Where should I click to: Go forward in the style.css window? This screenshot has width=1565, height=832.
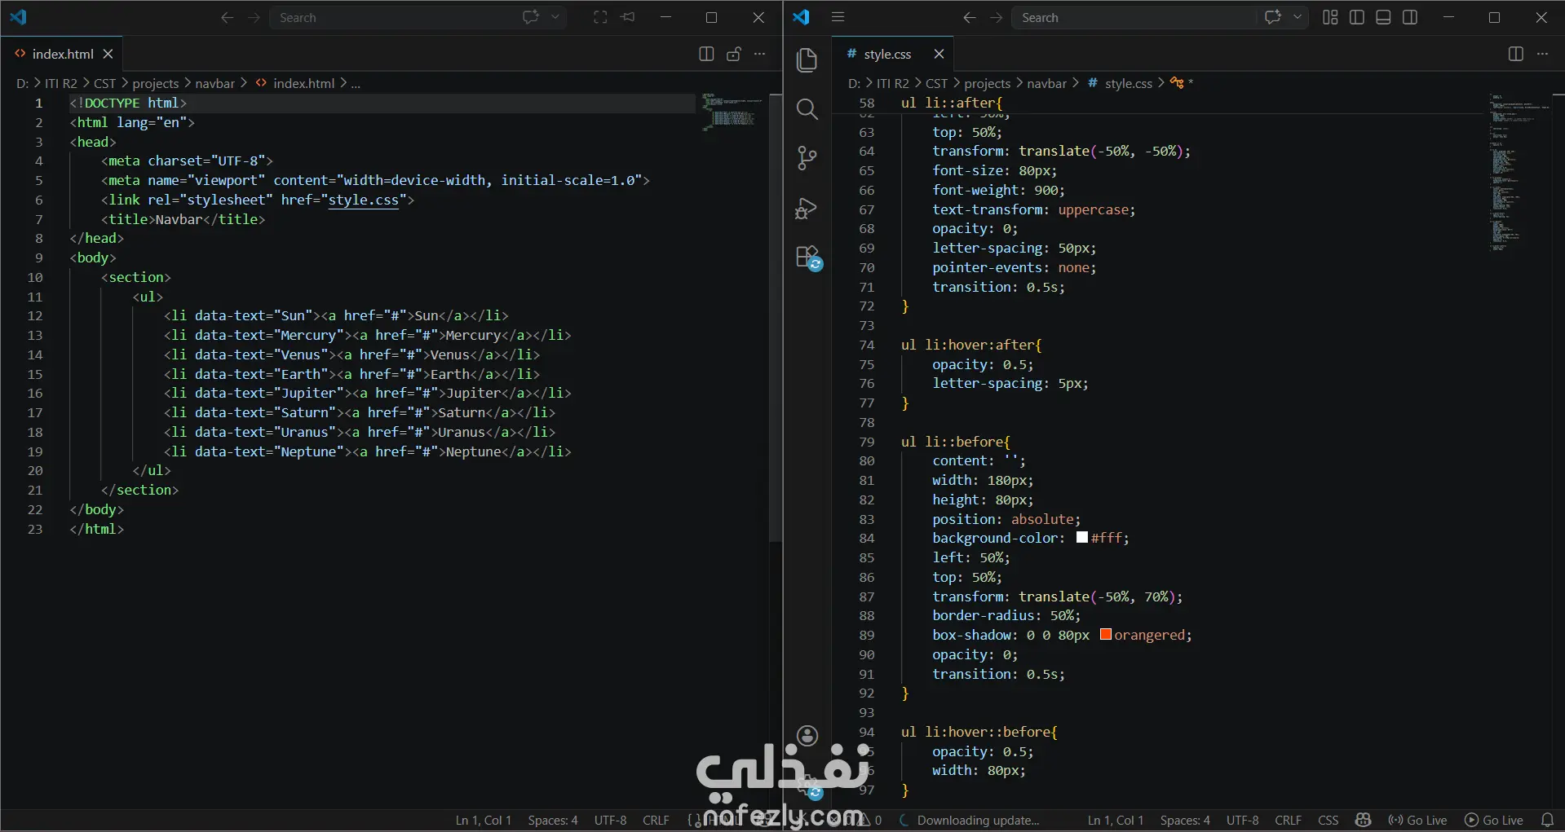point(996,17)
